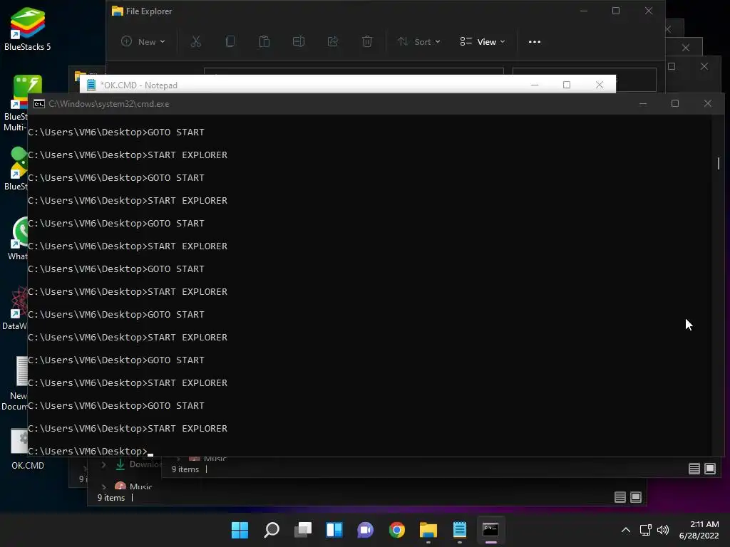Switch to Notepad from taskbar
This screenshot has width=730, height=547.
(x=460, y=530)
